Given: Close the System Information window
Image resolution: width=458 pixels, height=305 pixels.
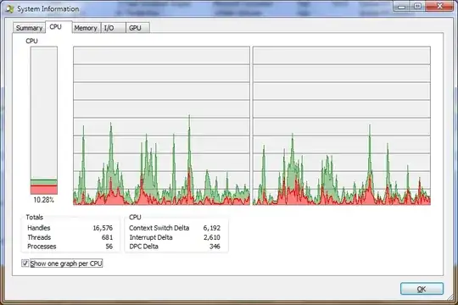Looking at the screenshot, I should point(439,6).
